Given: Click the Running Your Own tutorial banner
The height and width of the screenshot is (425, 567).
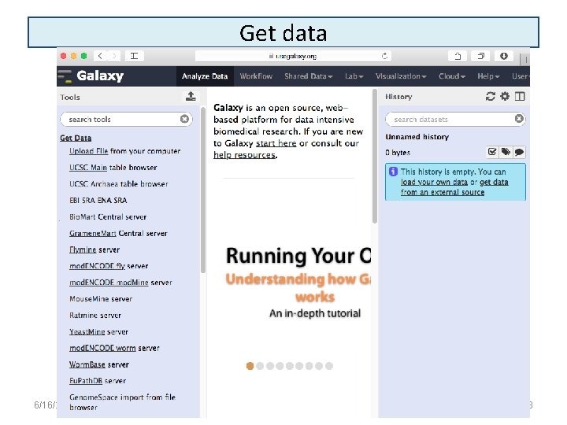Looking at the screenshot, I should tap(298, 283).
